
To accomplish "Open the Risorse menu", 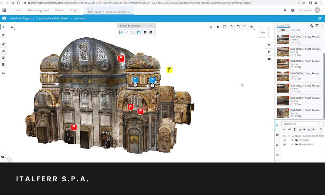I will [59, 10].
